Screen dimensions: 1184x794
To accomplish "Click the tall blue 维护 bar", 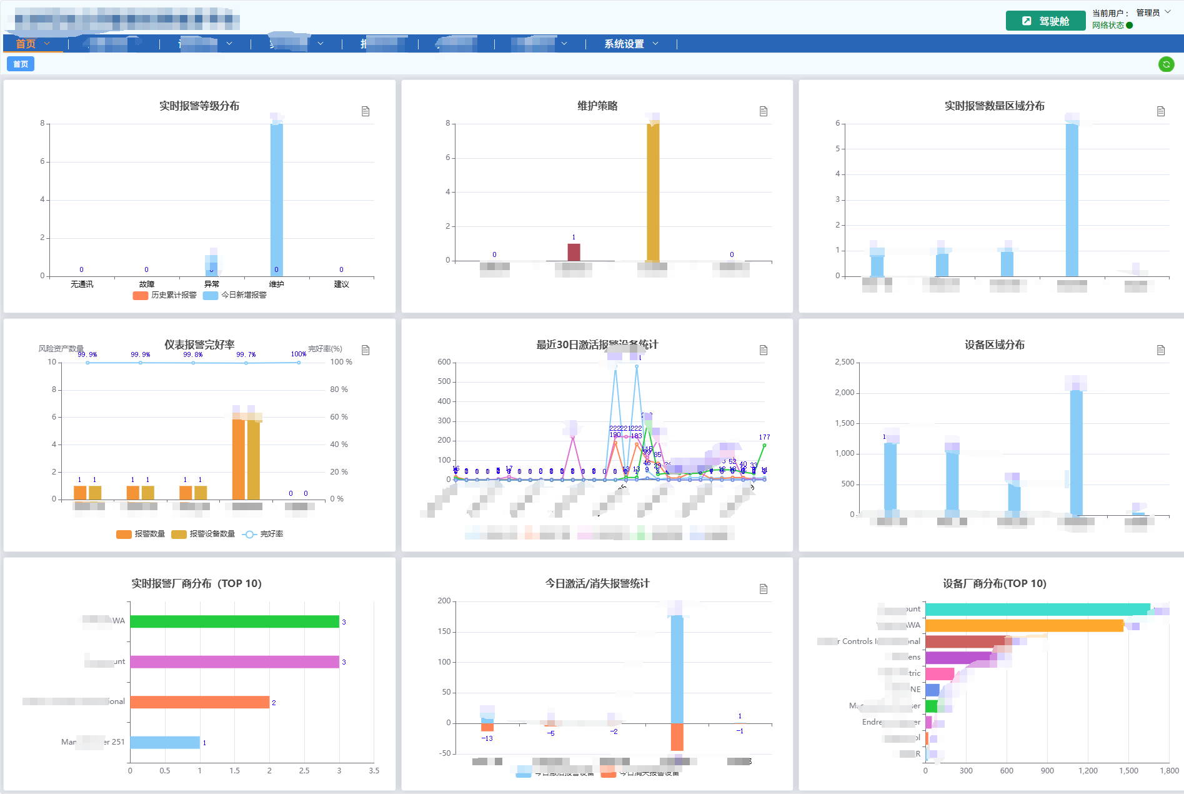I will pos(276,199).
